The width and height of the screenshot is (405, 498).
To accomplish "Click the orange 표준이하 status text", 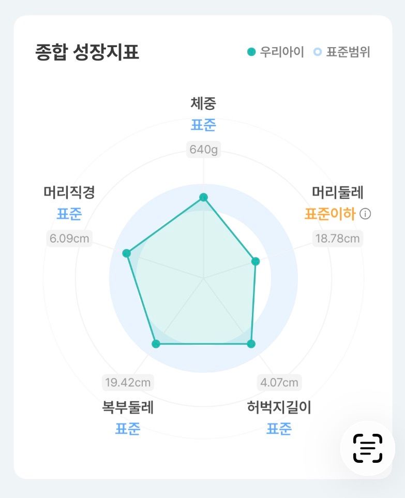I will 330,214.
